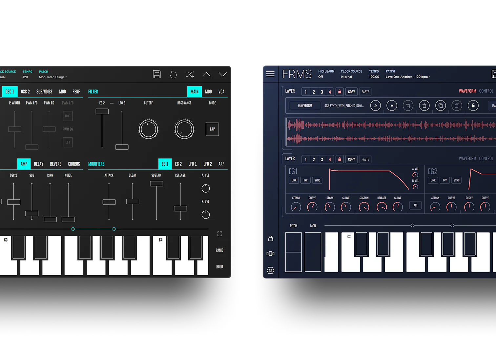Click the dimmed paste waveform icon in FRMS
Screen dimensions: 496x344
pyautogui.click(x=457, y=105)
